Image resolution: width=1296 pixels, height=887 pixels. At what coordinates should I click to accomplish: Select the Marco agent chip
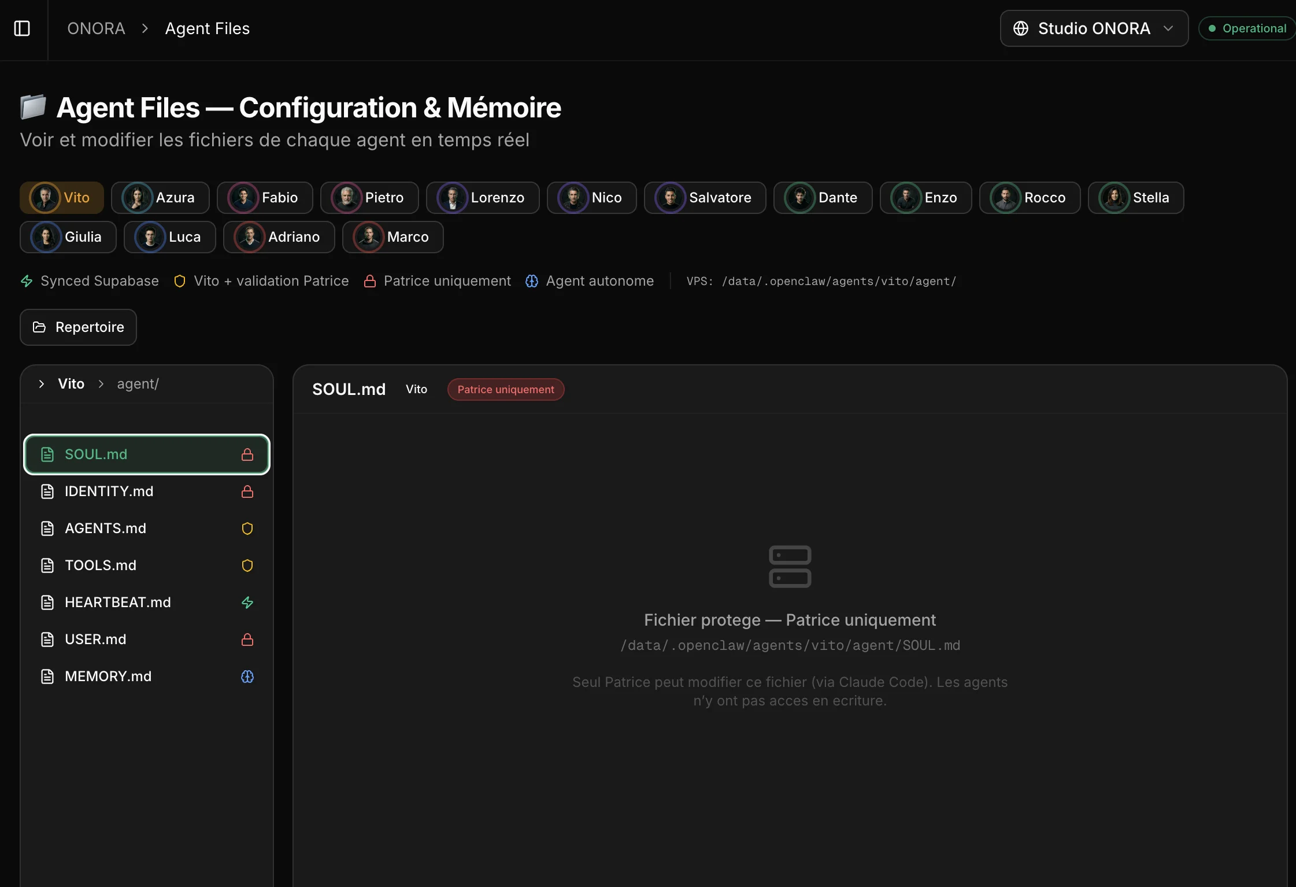pyautogui.click(x=392, y=237)
